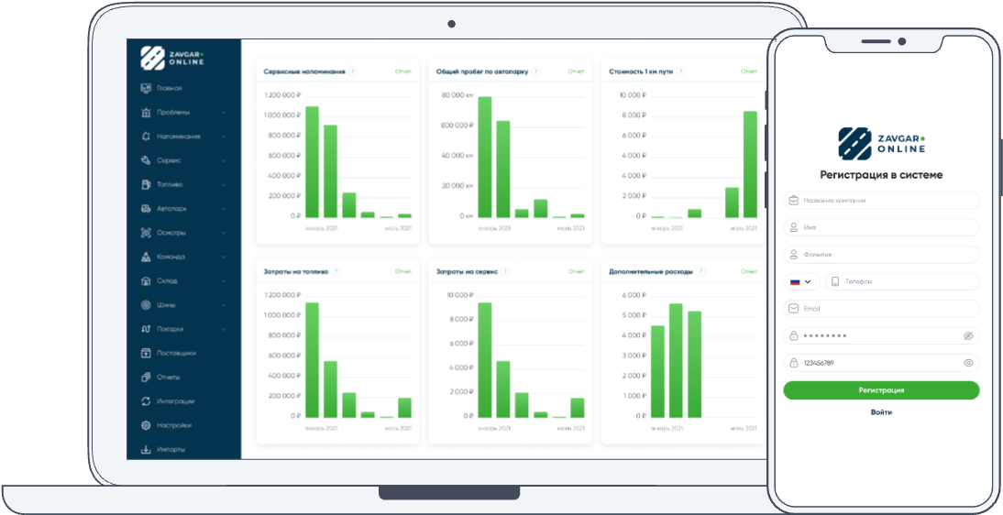The height and width of the screenshot is (515, 1003).
Task: Open the Поездки sidebar item
Action: (x=183, y=329)
